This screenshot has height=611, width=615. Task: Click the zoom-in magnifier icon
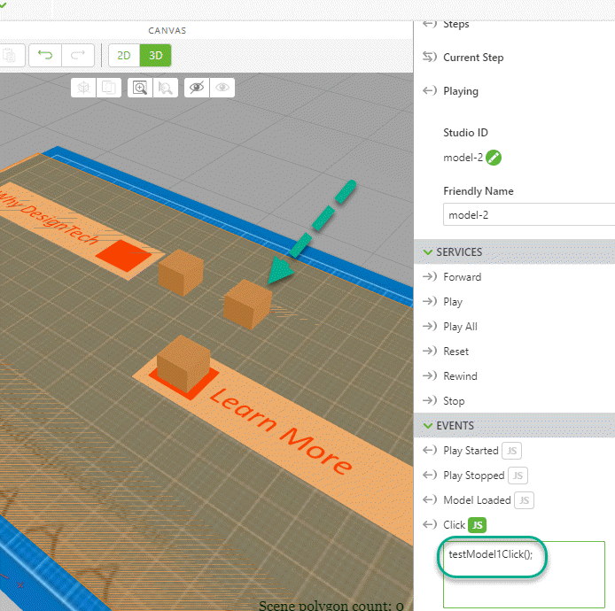point(139,87)
